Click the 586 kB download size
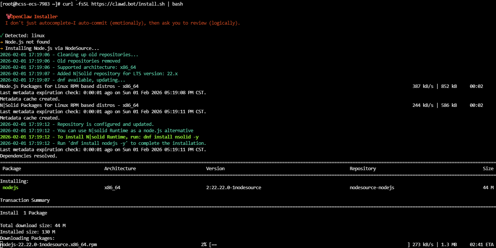The width and height of the screenshot is (496, 248). click(x=449, y=105)
